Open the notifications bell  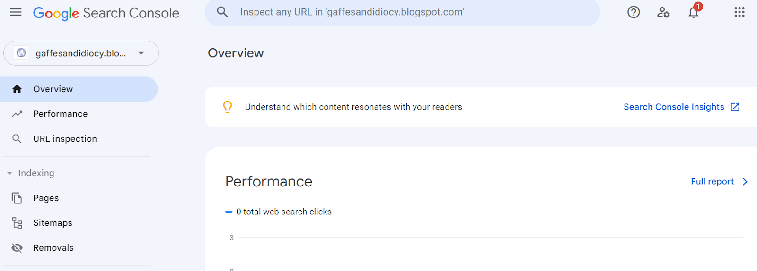pyautogui.click(x=694, y=12)
